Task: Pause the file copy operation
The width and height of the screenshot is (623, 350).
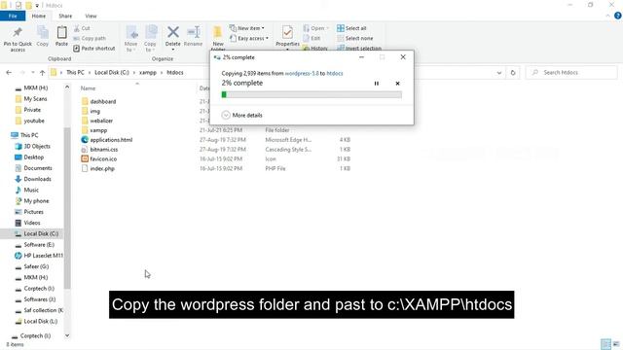Action: [x=377, y=84]
